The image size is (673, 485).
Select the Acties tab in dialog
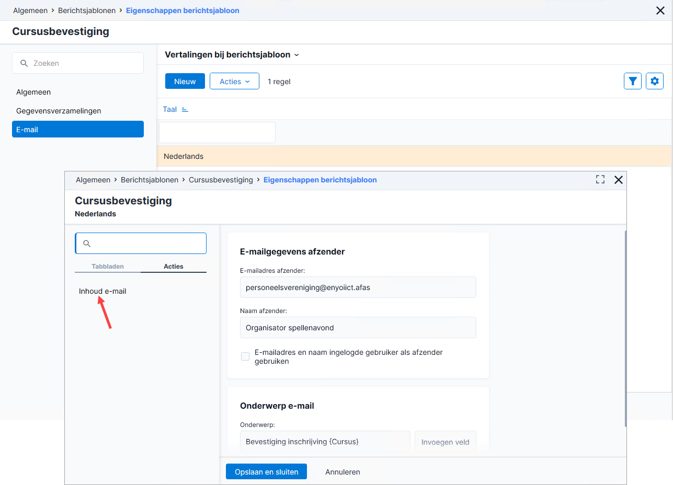point(174,267)
